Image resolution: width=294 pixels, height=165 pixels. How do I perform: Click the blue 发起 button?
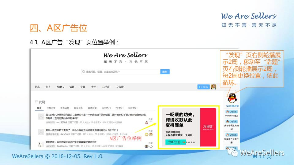pyautogui.click(x=203, y=87)
